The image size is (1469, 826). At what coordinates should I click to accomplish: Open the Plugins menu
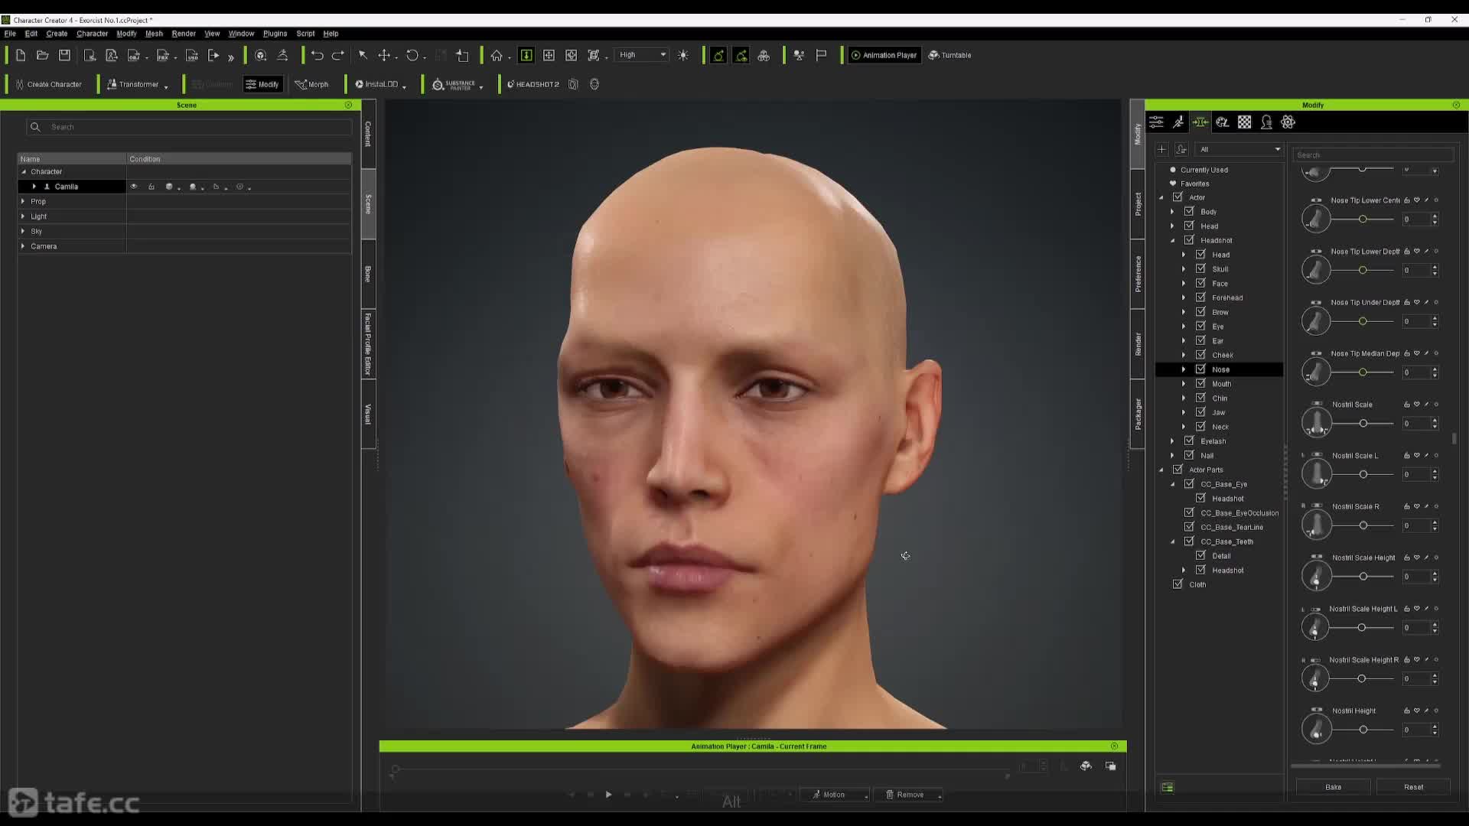[275, 34]
